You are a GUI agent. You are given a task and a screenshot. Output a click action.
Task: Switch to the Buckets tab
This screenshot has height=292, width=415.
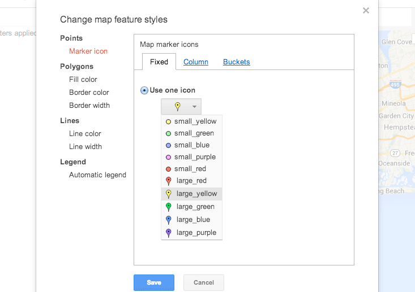coord(236,62)
